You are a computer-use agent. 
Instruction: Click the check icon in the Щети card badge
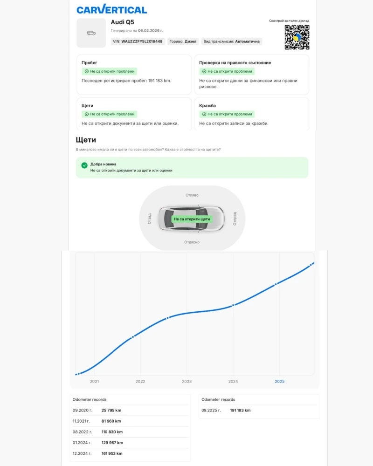pyautogui.click(x=86, y=114)
